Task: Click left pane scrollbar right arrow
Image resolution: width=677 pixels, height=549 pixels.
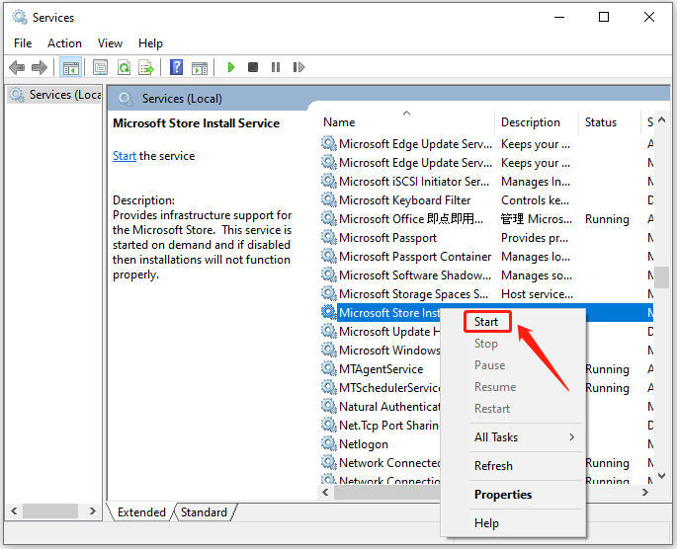Action: click(x=92, y=511)
